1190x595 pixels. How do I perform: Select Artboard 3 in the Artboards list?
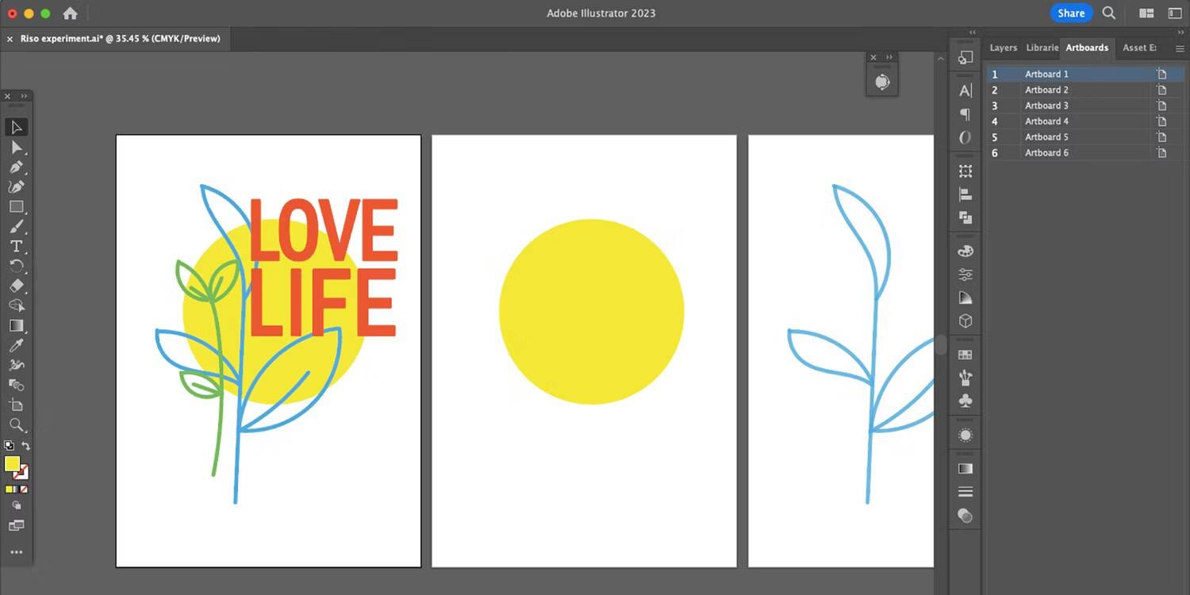click(1046, 105)
